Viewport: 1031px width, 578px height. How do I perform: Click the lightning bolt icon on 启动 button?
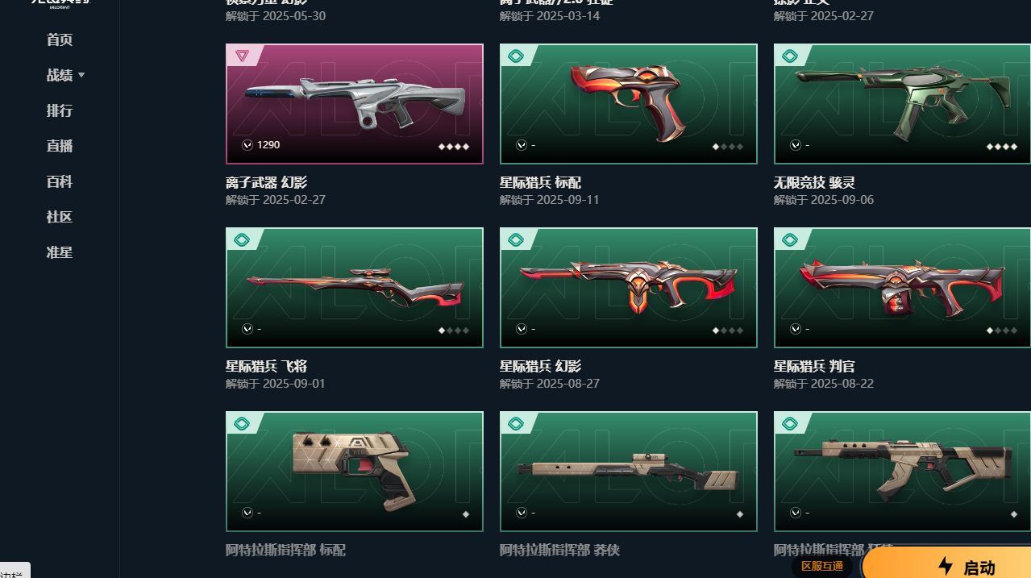click(946, 567)
